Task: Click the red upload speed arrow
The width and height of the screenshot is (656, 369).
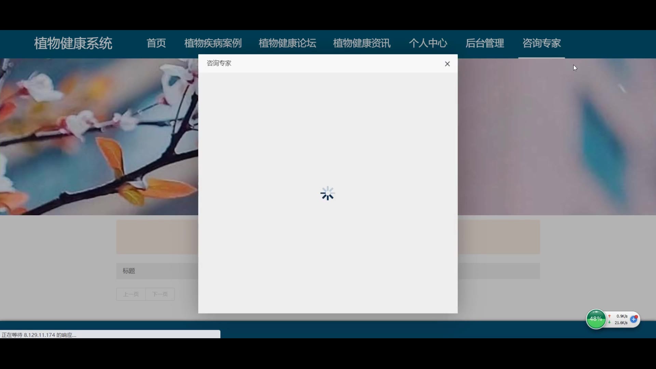Action: pos(610,316)
